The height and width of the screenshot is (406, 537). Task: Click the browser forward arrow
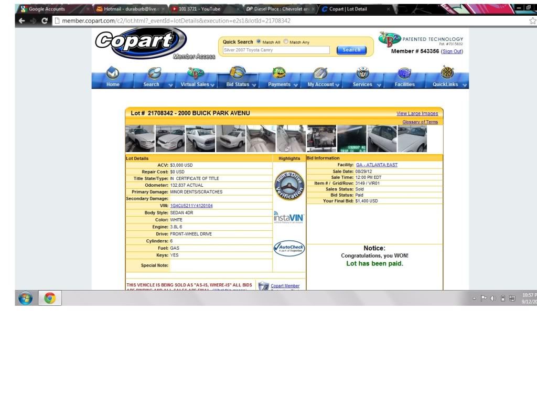[x=33, y=20]
